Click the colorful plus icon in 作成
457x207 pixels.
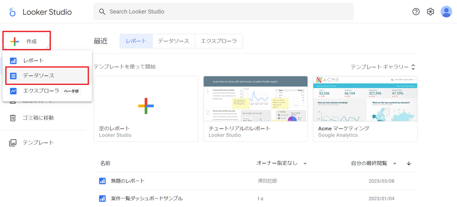(x=15, y=42)
